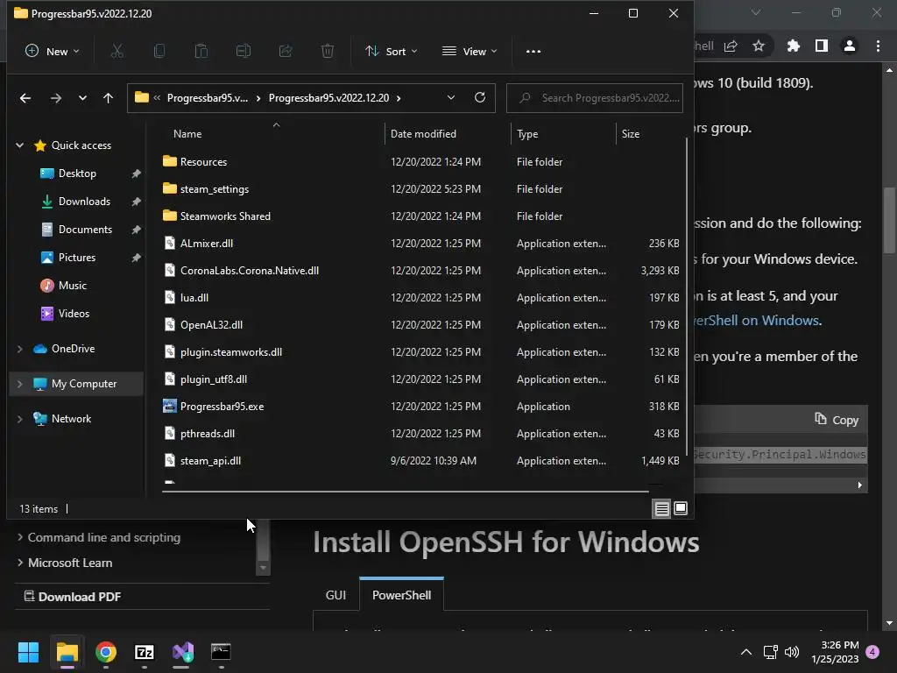Show hidden tray icons chevron
Viewport: 897px width, 673px height.
tap(746, 652)
